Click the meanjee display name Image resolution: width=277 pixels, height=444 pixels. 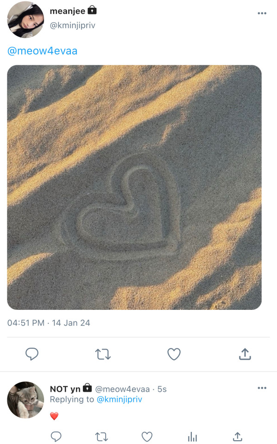point(68,11)
